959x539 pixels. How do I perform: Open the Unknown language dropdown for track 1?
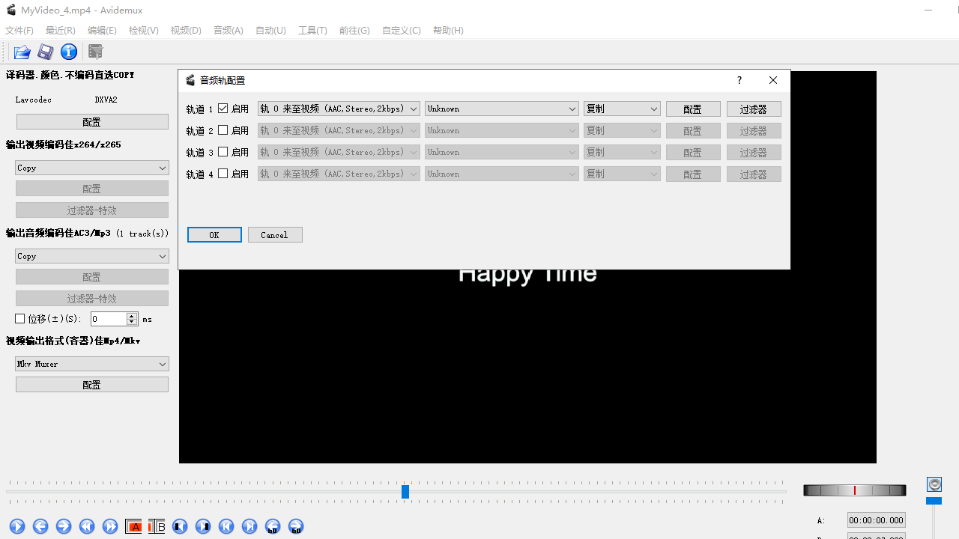501,108
